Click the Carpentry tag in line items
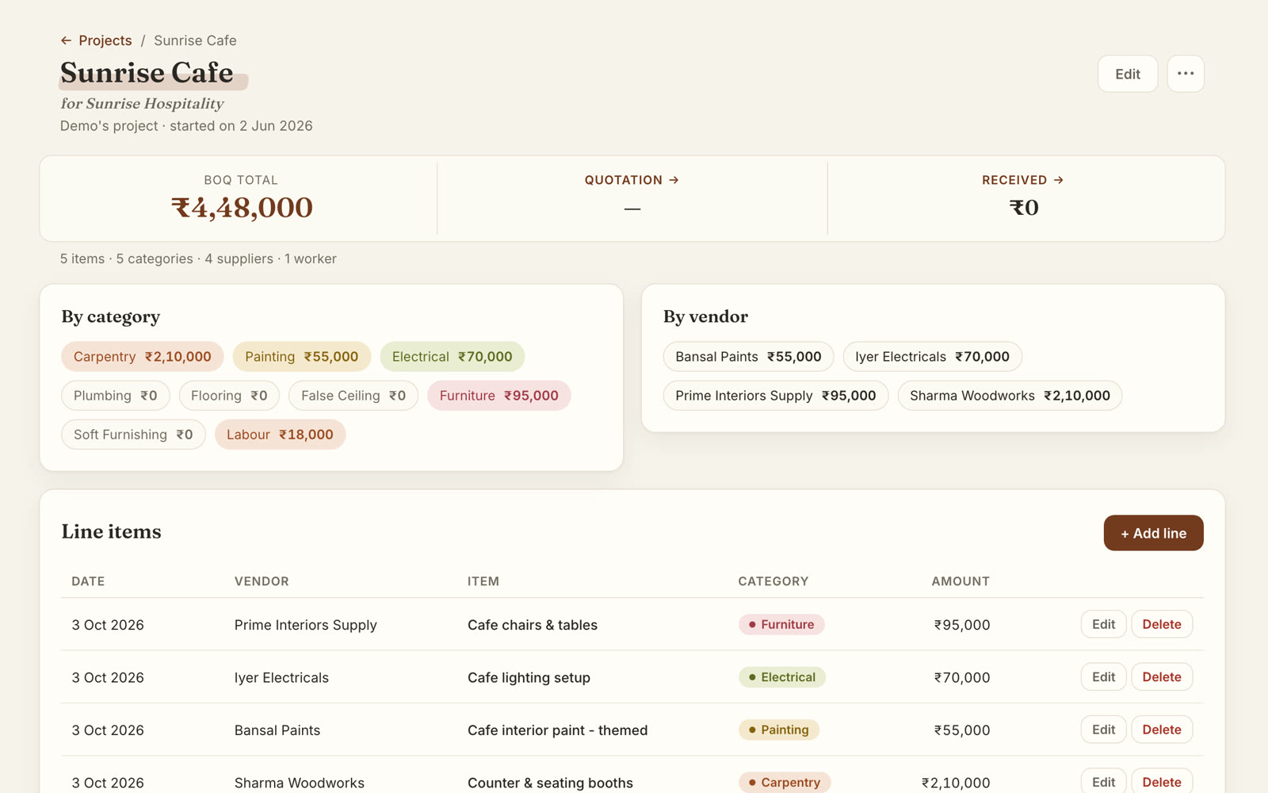This screenshot has width=1268, height=793. coord(785,783)
